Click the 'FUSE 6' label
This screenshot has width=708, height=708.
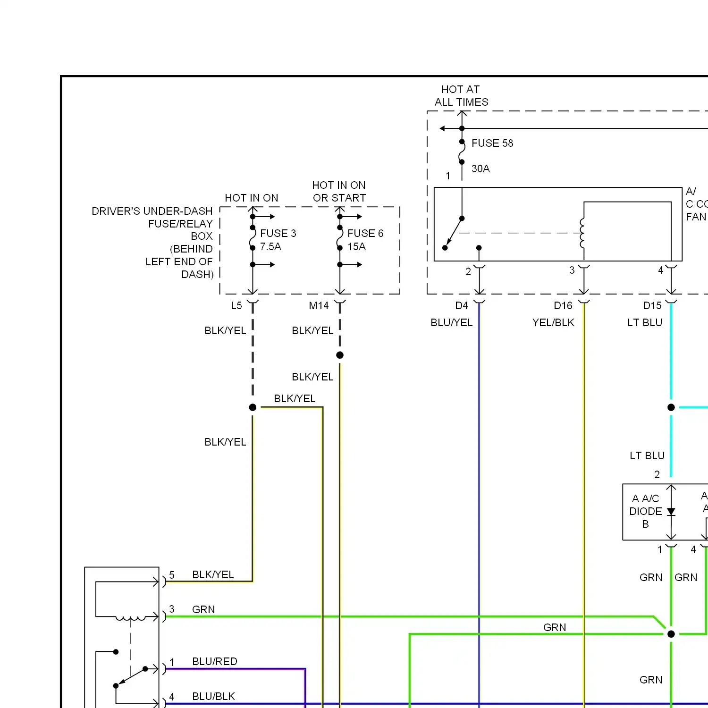coord(365,233)
